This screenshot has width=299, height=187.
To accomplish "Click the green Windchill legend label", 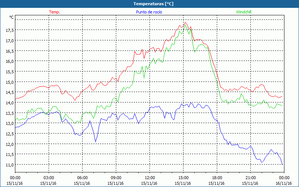I will pyautogui.click(x=244, y=12).
